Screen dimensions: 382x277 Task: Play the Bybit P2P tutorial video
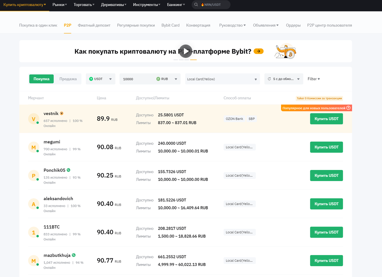186,51
